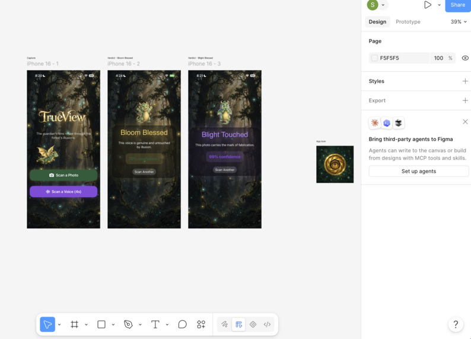Close the third-party agents banner
Screen dimensions: 471x339
click(465, 122)
